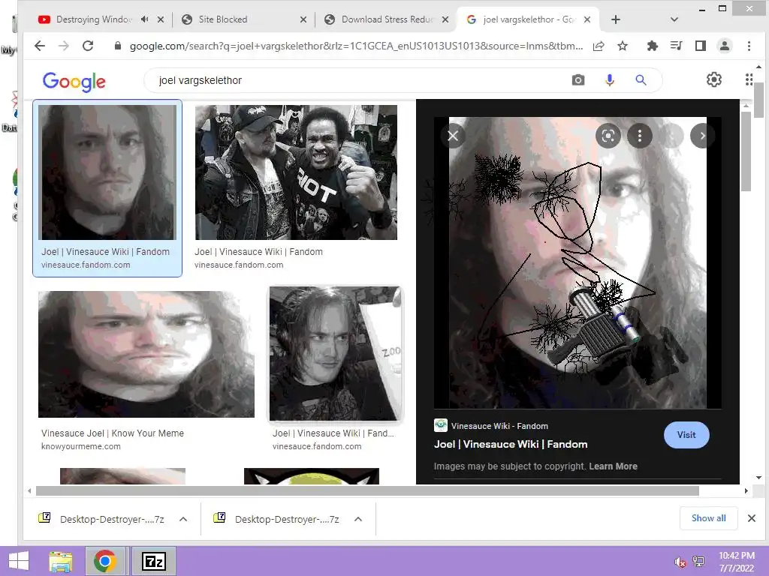The width and height of the screenshot is (769, 576).
Task: Share this page via the share icon
Action: pyautogui.click(x=599, y=46)
